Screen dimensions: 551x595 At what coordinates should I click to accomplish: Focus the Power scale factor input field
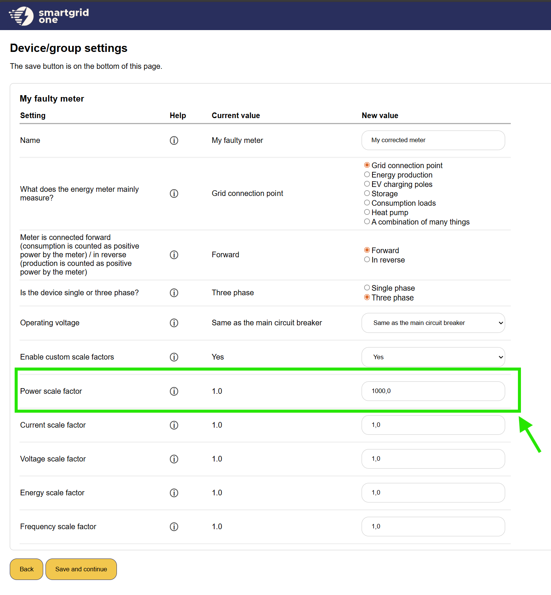pyautogui.click(x=433, y=391)
